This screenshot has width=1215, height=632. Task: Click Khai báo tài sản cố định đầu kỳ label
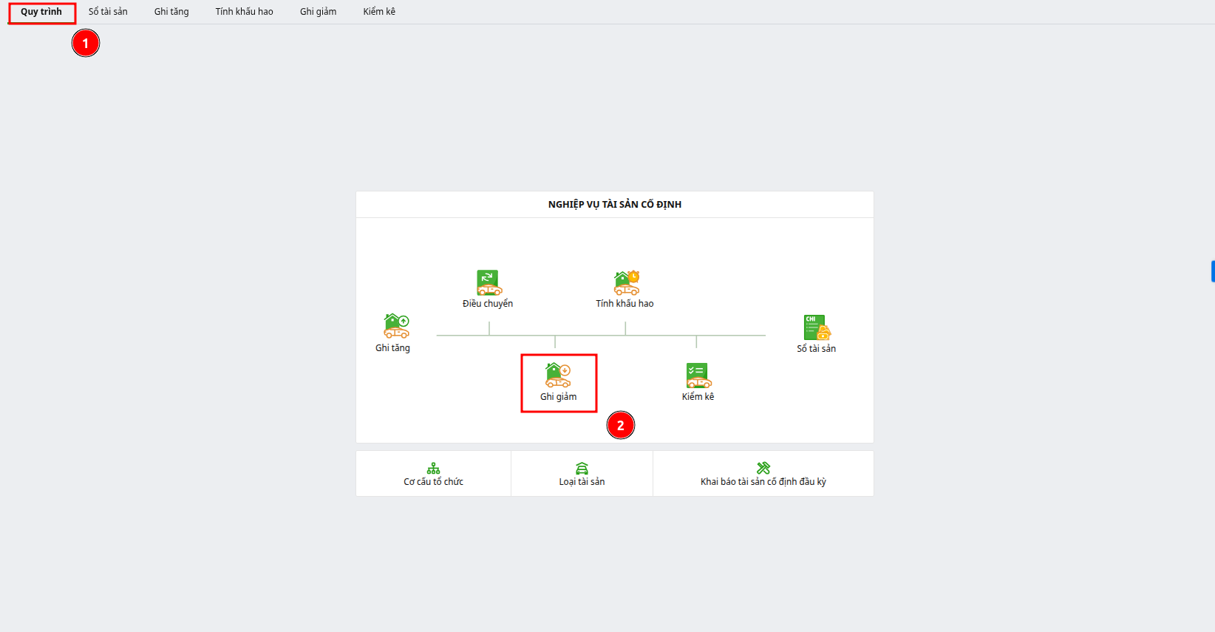[763, 482]
